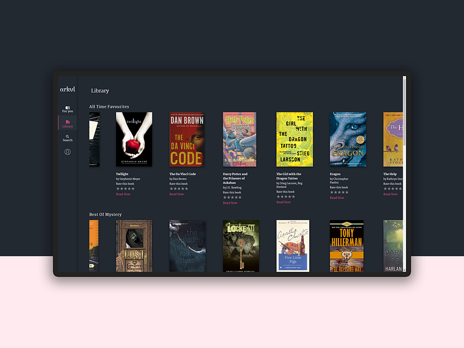
Task: Open the Harry Potter book cover
Action: [240, 139]
